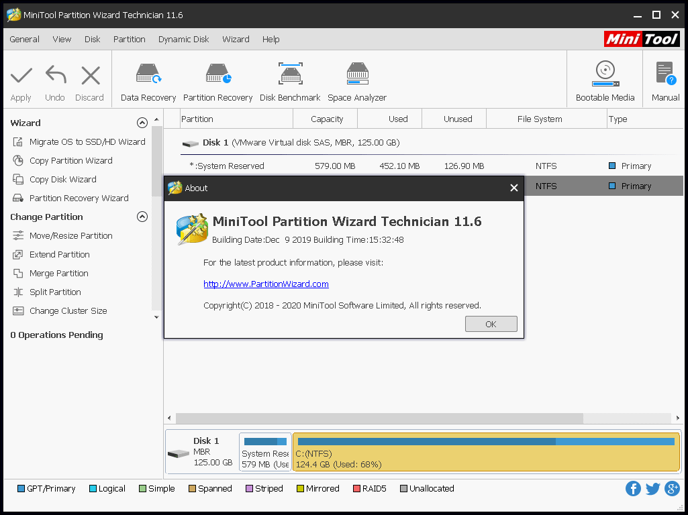Image resolution: width=688 pixels, height=515 pixels.
Task: Sort by Partition column header
Action: pyautogui.click(x=236, y=119)
